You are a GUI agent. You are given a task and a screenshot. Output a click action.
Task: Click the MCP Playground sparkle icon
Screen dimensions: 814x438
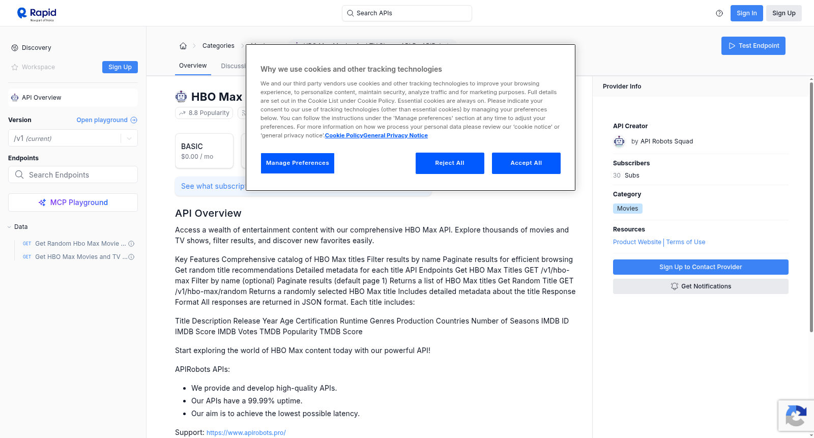coord(42,202)
